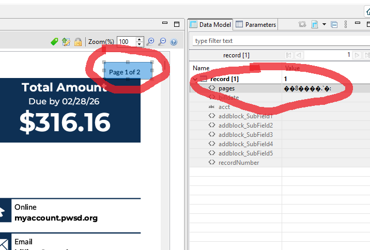The image size is (370, 250).
Task: Click the zoom in magnifier icon
Action: pos(150,42)
